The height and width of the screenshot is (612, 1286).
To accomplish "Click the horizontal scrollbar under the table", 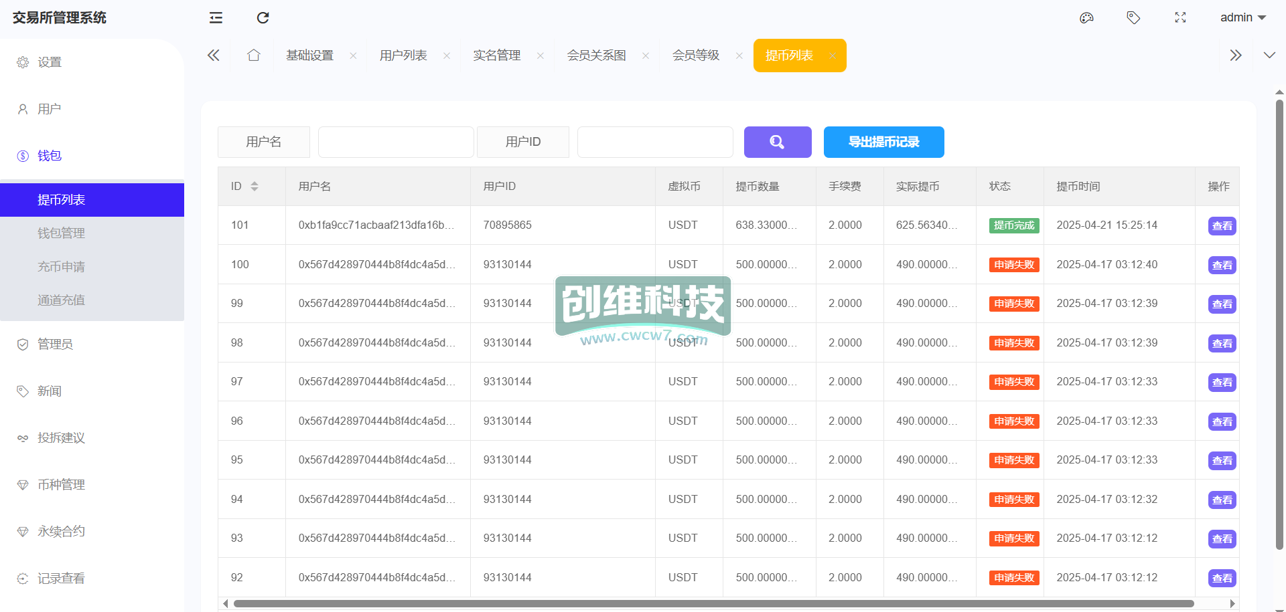I will 713,603.
